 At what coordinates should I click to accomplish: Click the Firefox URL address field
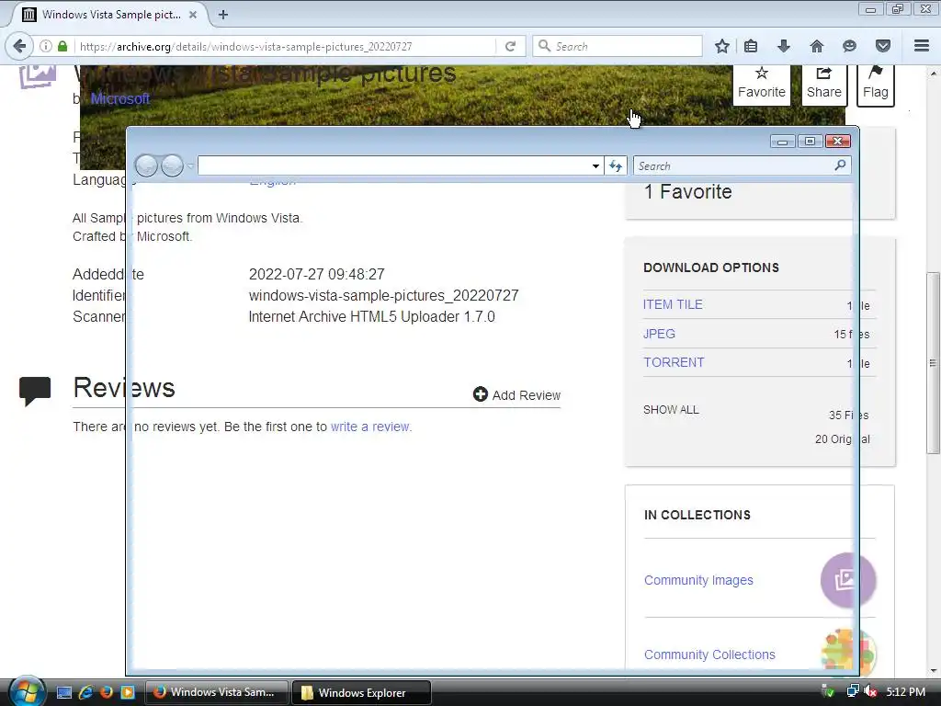[287, 46]
